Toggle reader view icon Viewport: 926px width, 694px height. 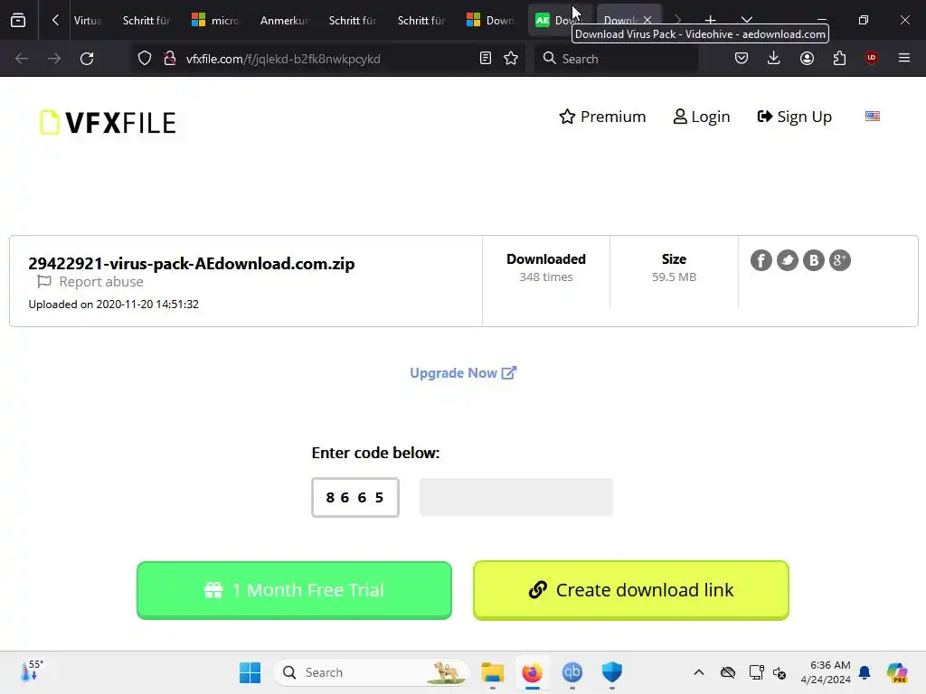tap(486, 59)
